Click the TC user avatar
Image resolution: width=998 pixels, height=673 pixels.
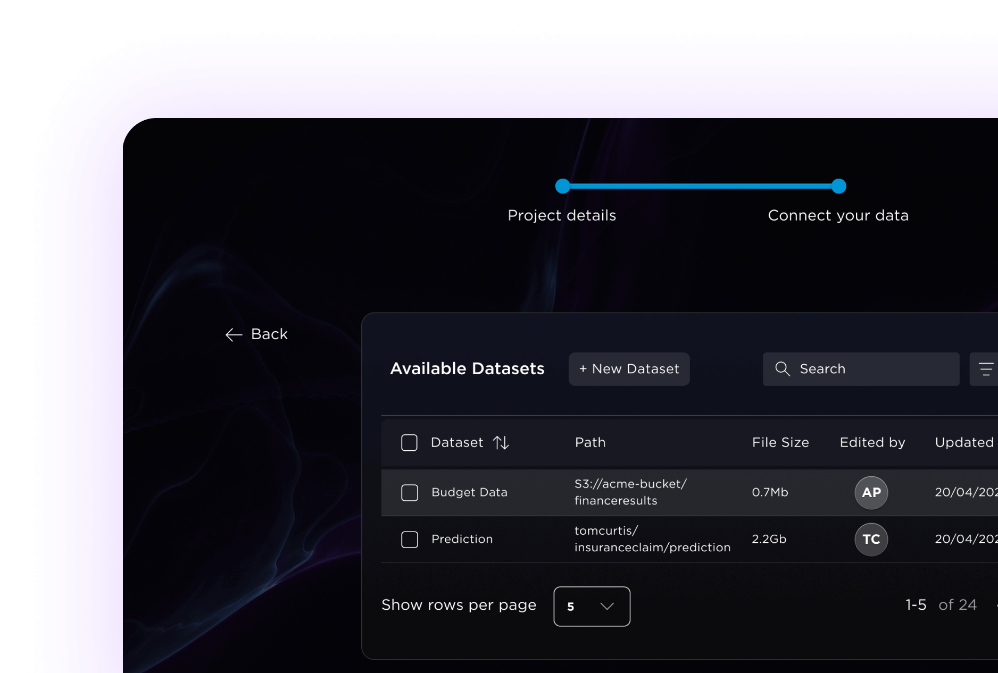pyautogui.click(x=871, y=540)
